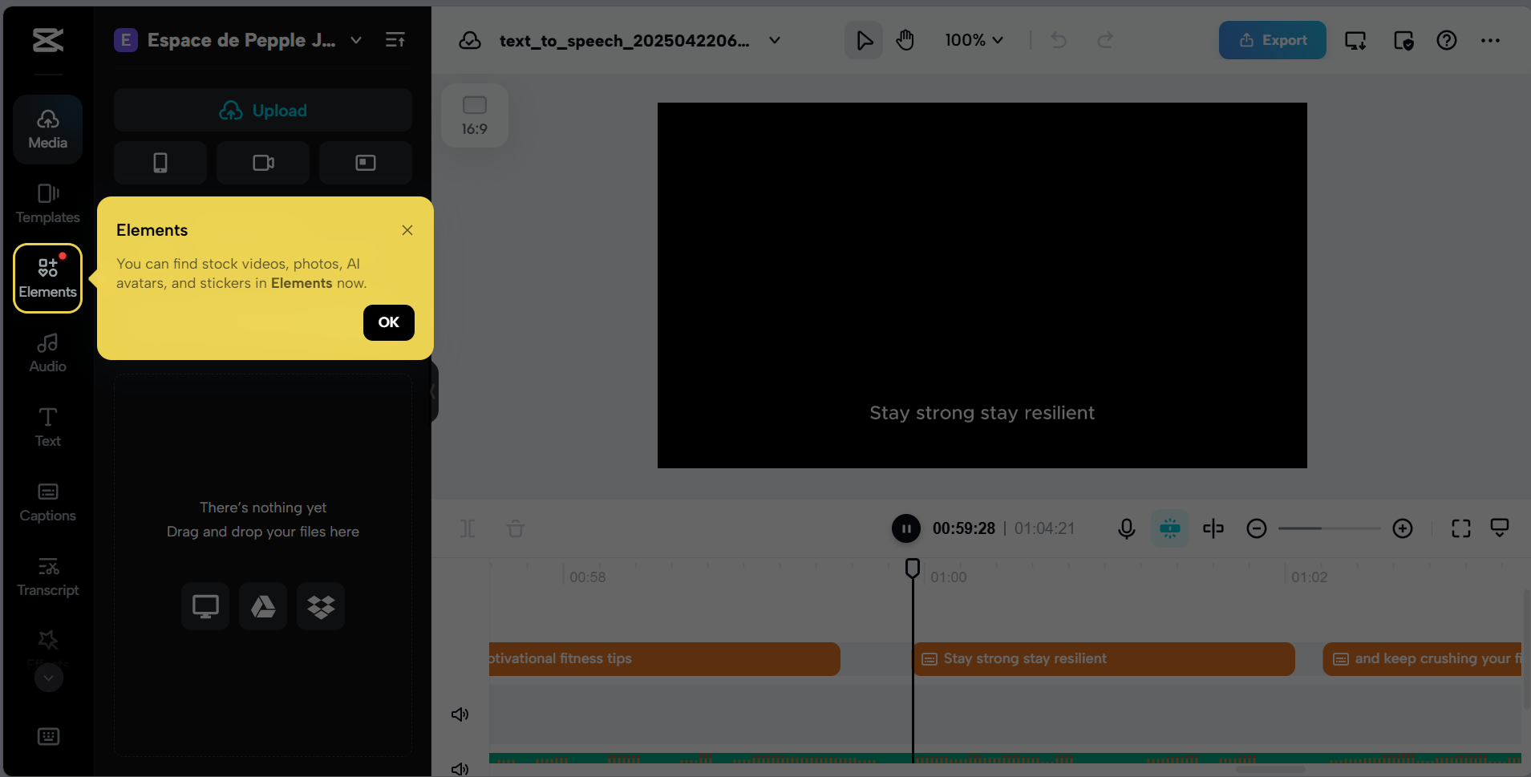Open the privacy shield panel icon
Viewport: 1531px width, 777px height.
(x=1403, y=40)
